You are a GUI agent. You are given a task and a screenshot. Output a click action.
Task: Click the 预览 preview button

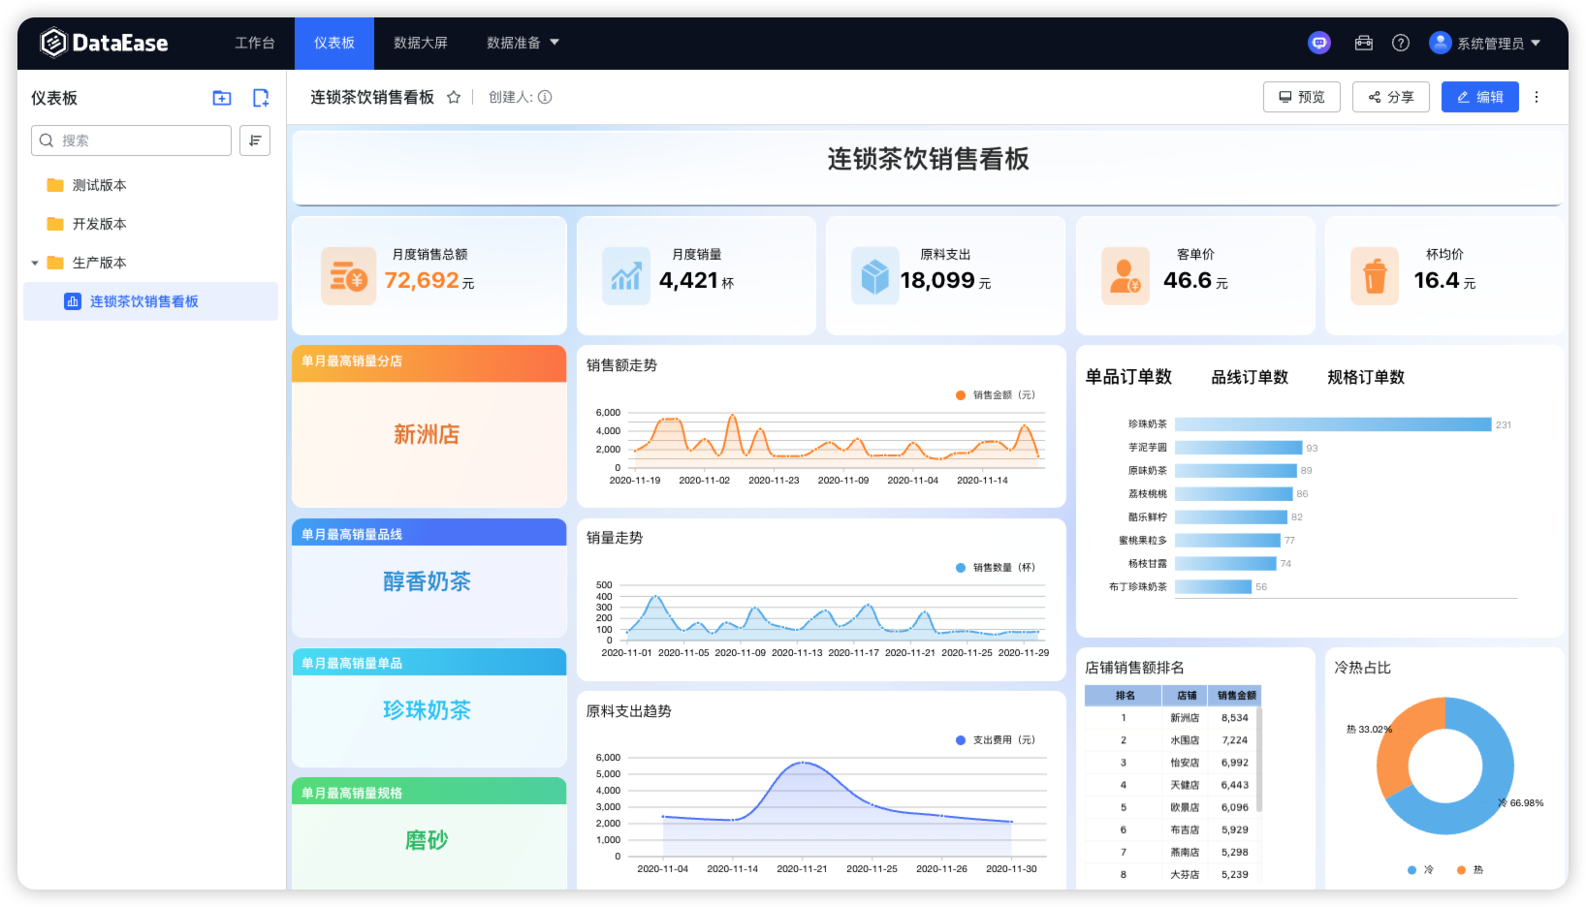tap(1301, 97)
